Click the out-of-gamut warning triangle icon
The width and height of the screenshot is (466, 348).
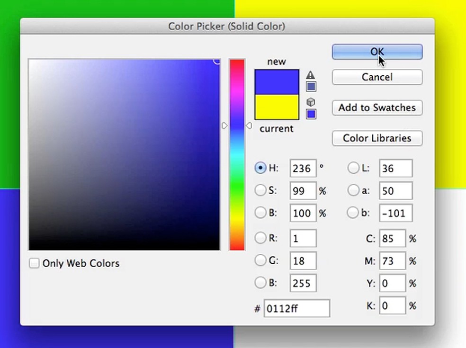310,75
